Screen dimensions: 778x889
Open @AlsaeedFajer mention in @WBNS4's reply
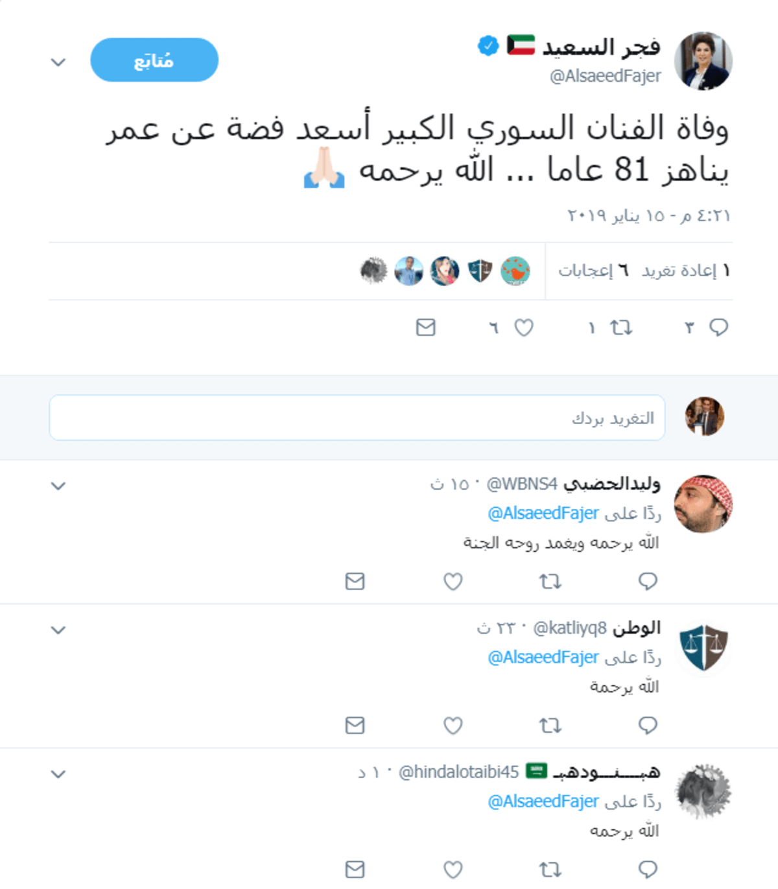click(543, 514)
